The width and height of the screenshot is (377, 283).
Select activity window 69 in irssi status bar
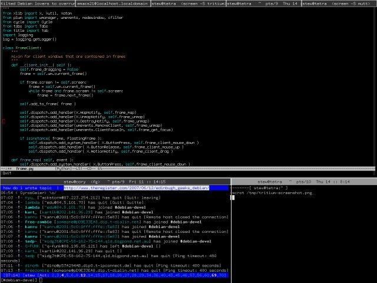pos(214,275)
